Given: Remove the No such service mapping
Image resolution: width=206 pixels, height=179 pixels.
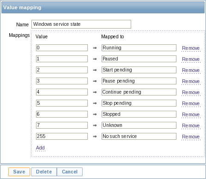Looking at the screenshot, I should click(191, 137).
